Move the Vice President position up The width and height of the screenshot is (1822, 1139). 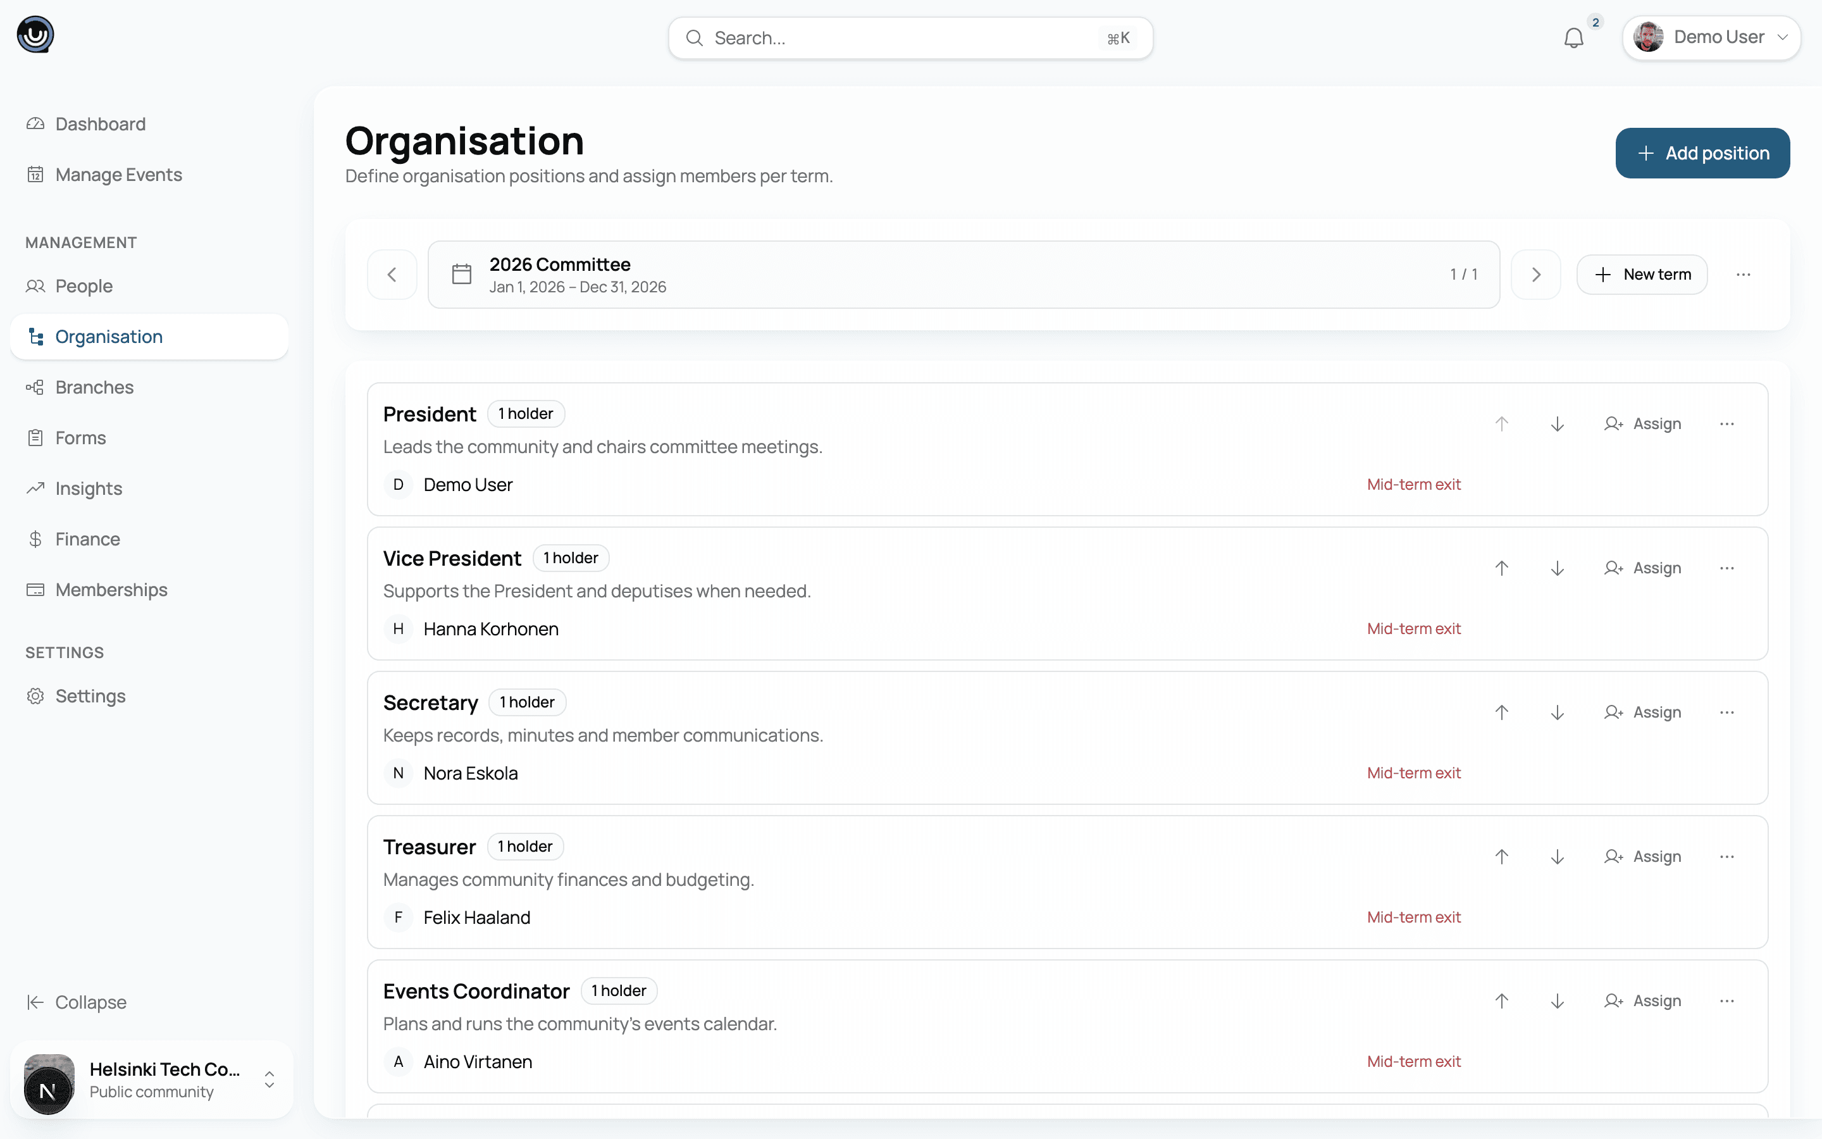point(1501,568)
